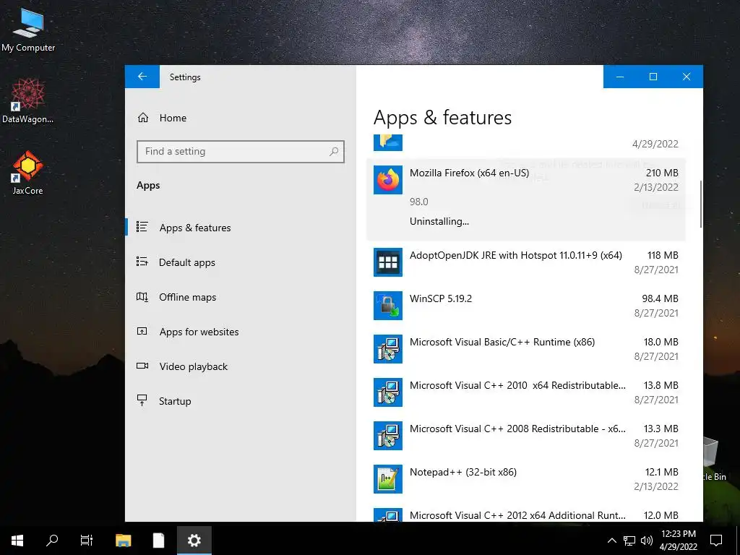Click the Apps list vertical scrollbar thumb
Screen dimensions: 740x555
(x=701, y=204)
